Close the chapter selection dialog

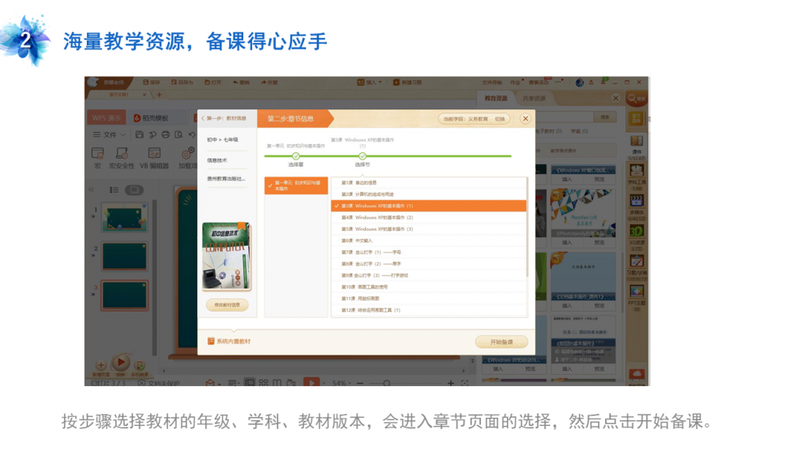(x=526, y=118)
